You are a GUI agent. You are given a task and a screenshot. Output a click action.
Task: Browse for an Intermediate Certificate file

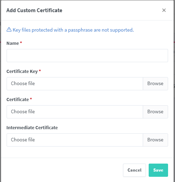pyautogui.click(x=156, y=140)
